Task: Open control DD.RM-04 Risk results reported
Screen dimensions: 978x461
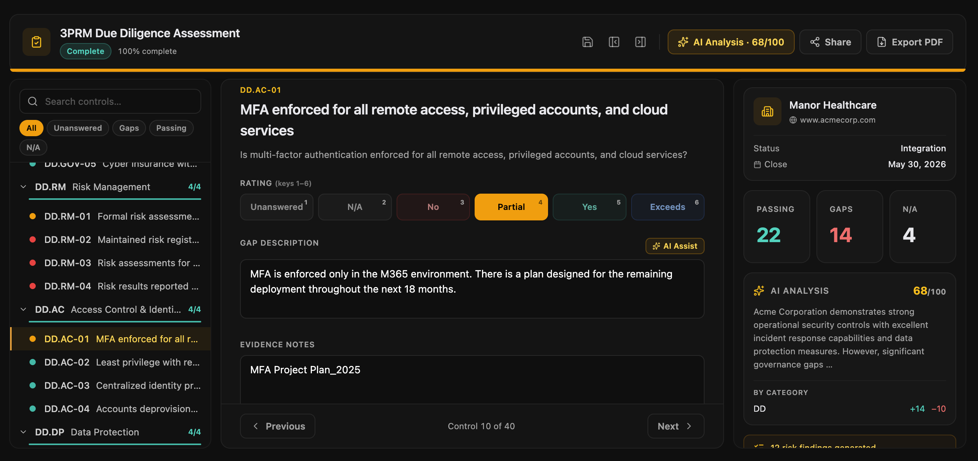Action: [111, 286]
